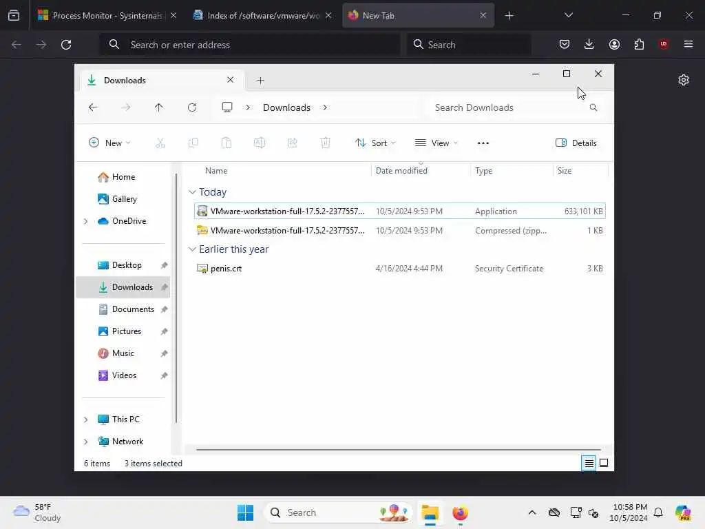Click the This PC monitor icon in the Explorer address bar
This screenshot has width=705, height=529.
click(x=227, y=107)
